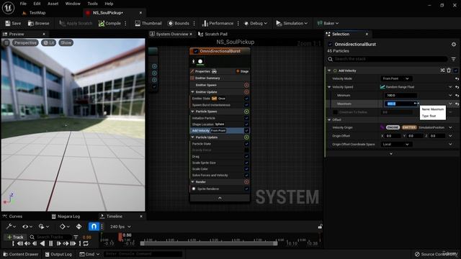Click the timeline playback range scrollbar
The height and width of the screenshot is (259, 461).
coord(209,243)
